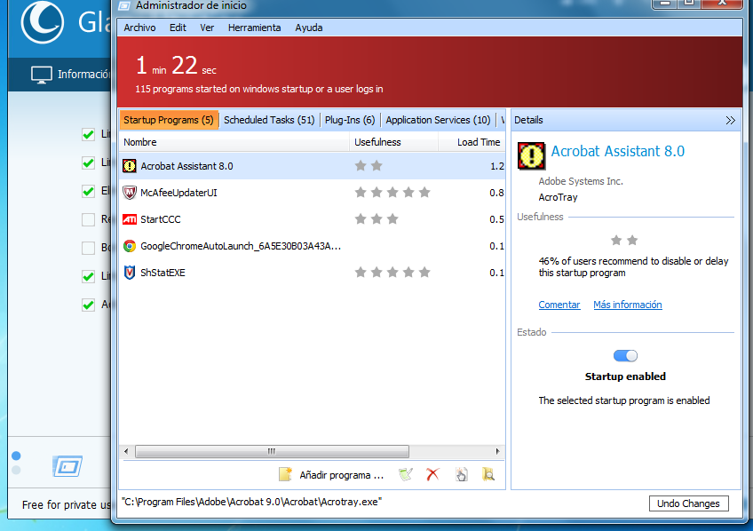
Task: Check the unchecked box labeled 'Re'
Action: point(88,219)
